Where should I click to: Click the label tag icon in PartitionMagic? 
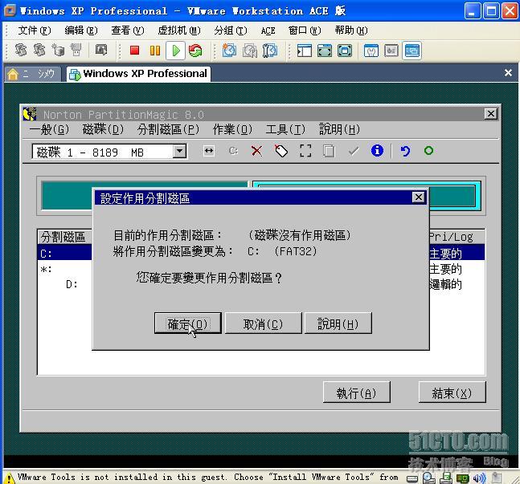(280, 151)
